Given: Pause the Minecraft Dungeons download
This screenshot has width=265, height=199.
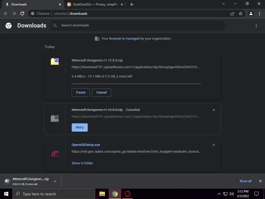Looking at the screenshot, I should click(81, 93).
